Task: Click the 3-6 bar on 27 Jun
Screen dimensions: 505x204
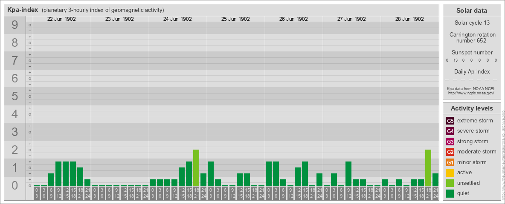Action: click(334, 180)
